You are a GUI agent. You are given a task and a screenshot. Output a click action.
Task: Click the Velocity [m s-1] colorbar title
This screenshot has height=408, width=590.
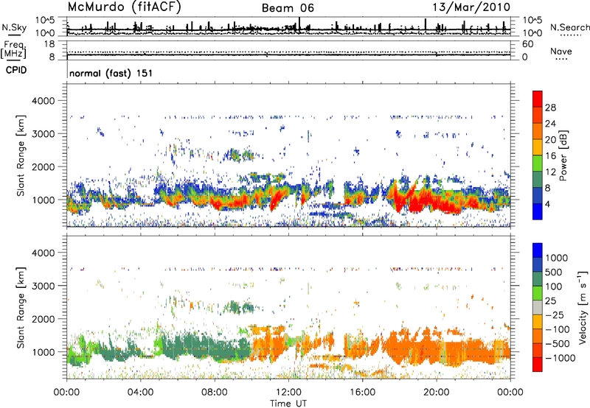(x=583, y=307)
